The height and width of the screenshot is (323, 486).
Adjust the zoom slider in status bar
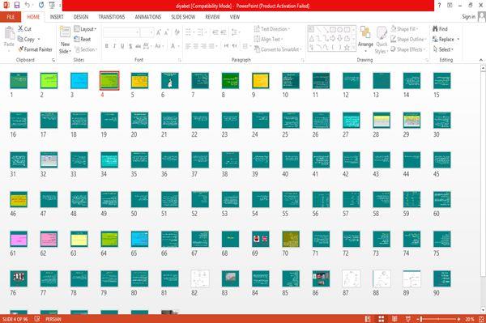coord(421,319)
